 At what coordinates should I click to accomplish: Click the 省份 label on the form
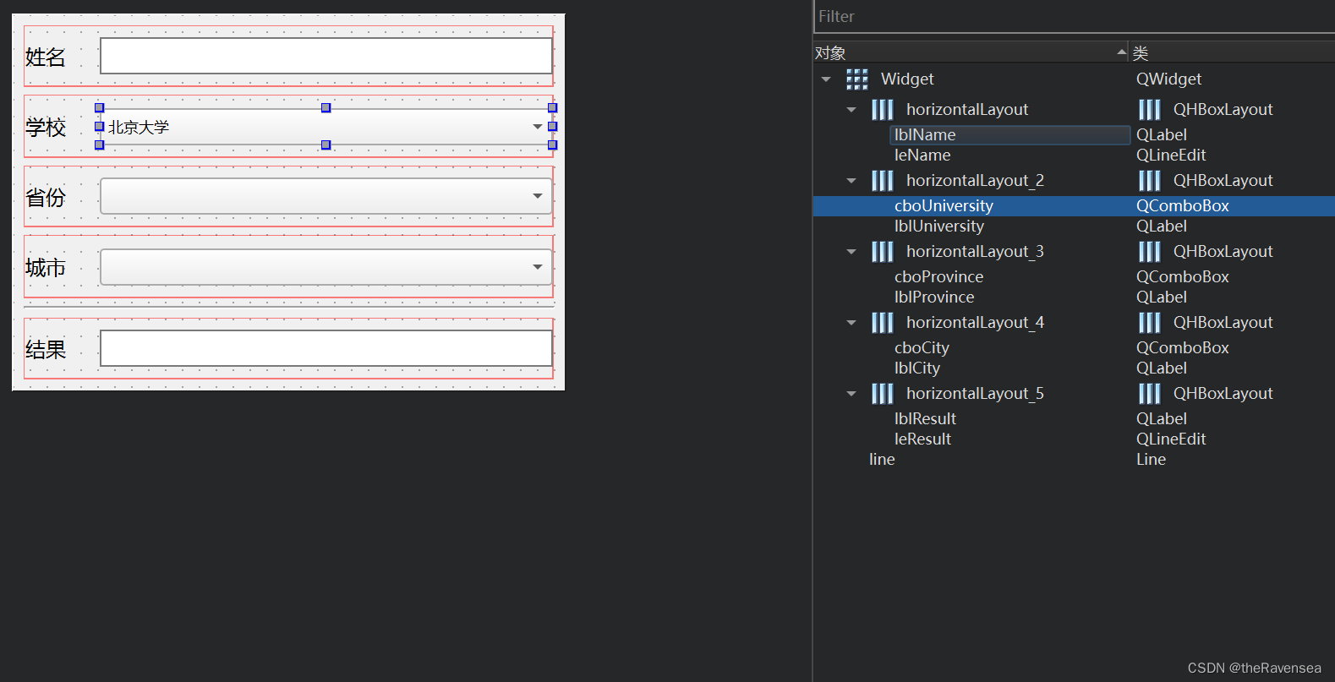tap(46, 197)
